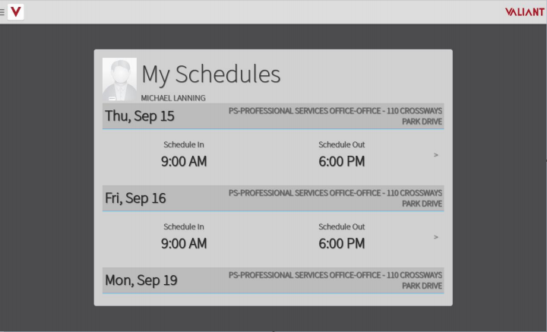Click the VALIANT brand logo
The height and width of the screenshot is (332, 547).
tap(524, 12)
